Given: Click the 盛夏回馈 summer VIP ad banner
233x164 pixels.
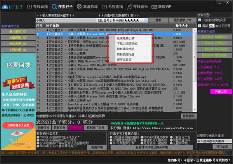Looking at the screenshot, I should pos(18,102).
